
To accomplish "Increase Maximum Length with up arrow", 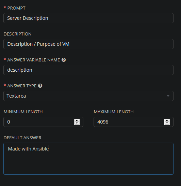I will 167,120.
